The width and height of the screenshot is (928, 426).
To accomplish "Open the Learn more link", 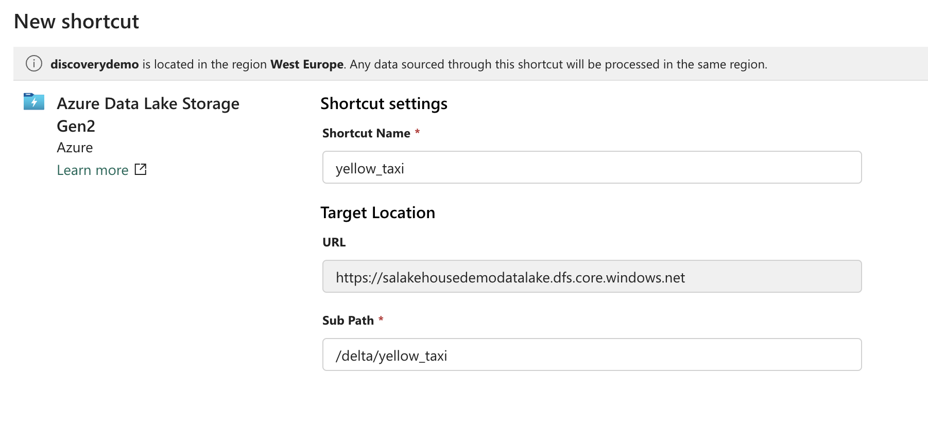I will (93, 170).
